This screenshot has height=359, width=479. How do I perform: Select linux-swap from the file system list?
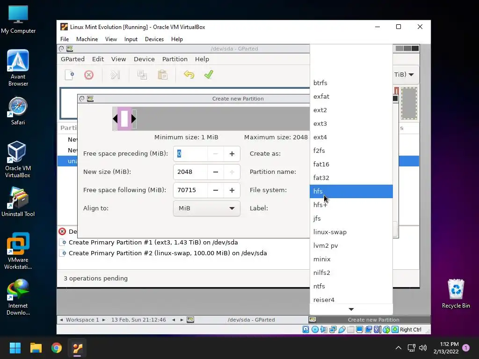pos(351,232)
